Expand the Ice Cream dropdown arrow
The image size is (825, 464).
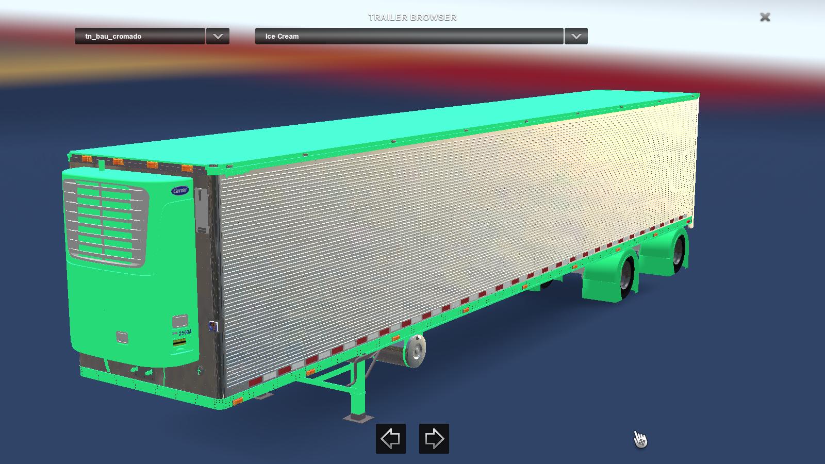coord(576,36)
